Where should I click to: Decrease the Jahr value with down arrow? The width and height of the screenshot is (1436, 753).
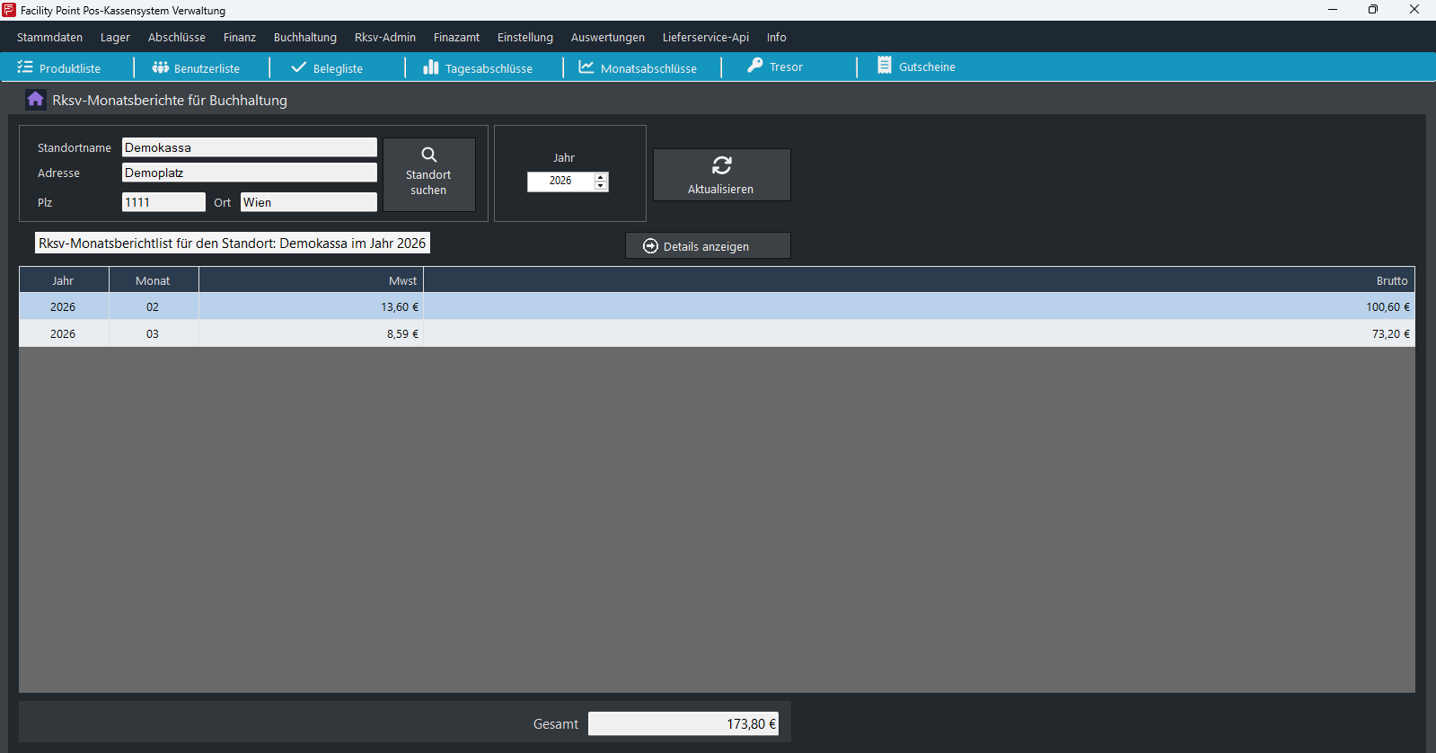601,186
